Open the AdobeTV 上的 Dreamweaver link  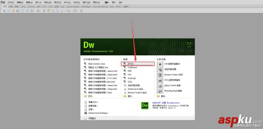coord(166,103)
